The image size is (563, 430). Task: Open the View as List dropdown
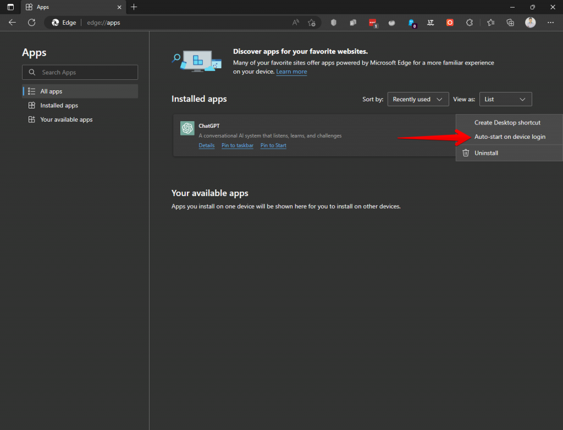click(505, 99)
